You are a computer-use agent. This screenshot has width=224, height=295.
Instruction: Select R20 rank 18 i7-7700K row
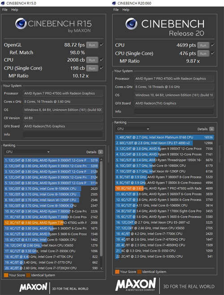point(164,234)
